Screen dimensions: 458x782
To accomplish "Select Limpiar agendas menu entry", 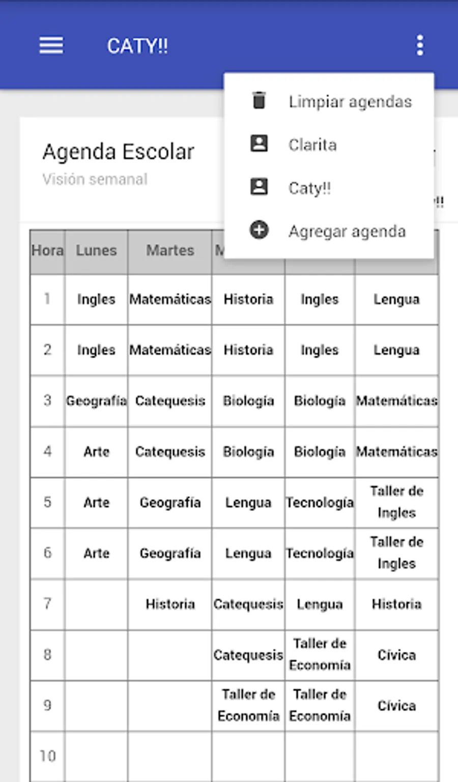I will pyautogui.click(x=350, y=101).
